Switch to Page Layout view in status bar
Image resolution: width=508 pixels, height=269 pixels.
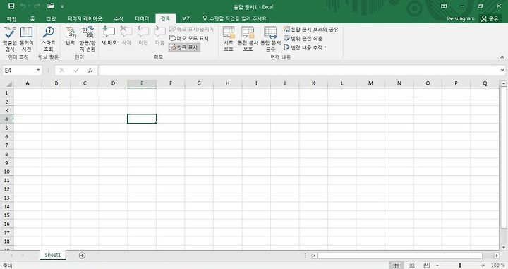(x=411, y=265)
